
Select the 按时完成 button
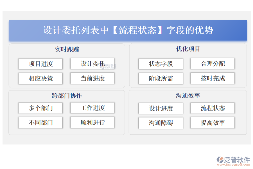tap(212, 79)
